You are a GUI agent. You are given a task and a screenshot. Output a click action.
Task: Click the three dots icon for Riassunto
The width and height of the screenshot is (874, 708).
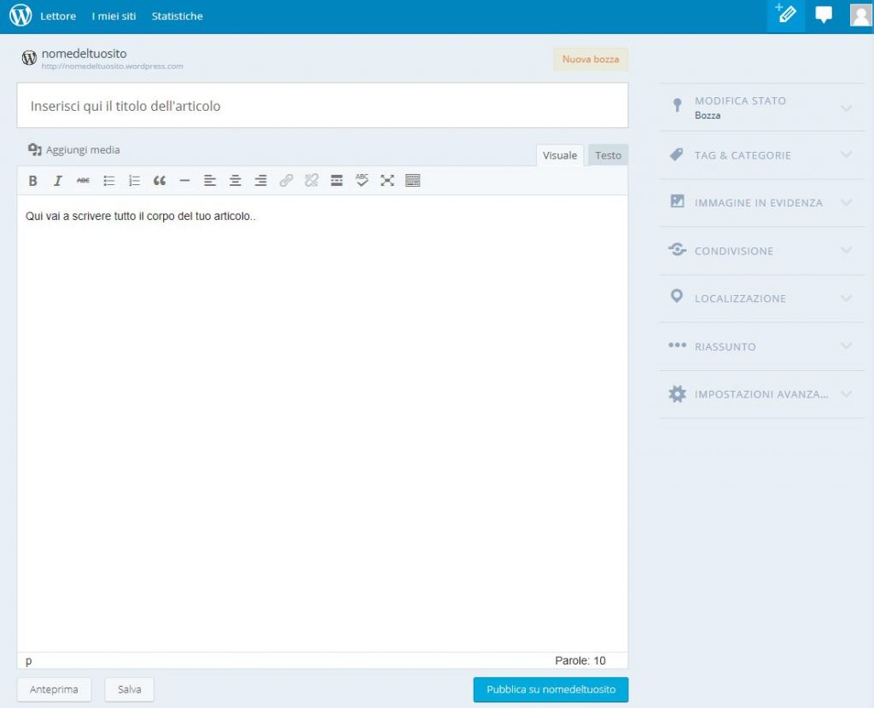coord(677,345)
